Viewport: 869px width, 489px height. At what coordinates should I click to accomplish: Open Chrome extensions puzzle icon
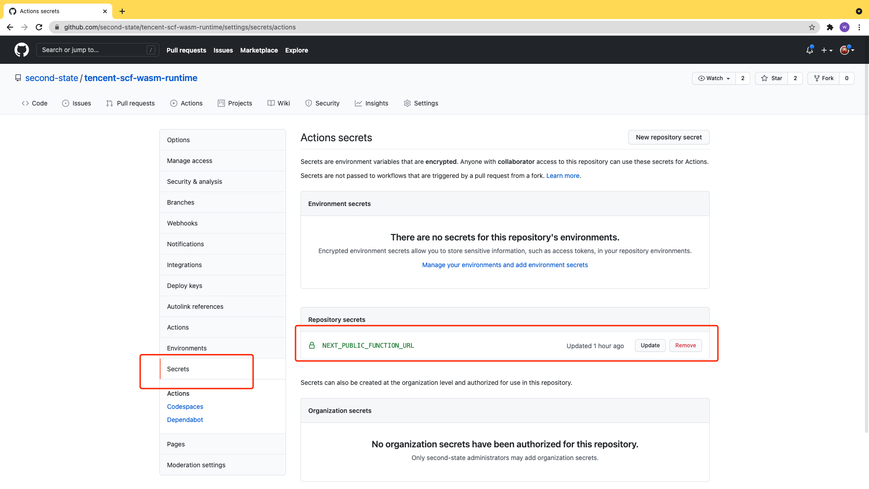pyautogui.click(x=830, y=27)
